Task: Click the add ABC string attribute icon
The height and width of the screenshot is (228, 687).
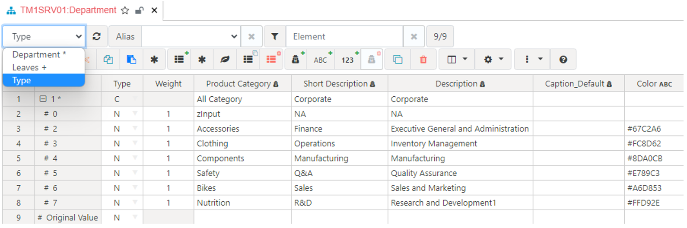Action: tap(321, 60)
